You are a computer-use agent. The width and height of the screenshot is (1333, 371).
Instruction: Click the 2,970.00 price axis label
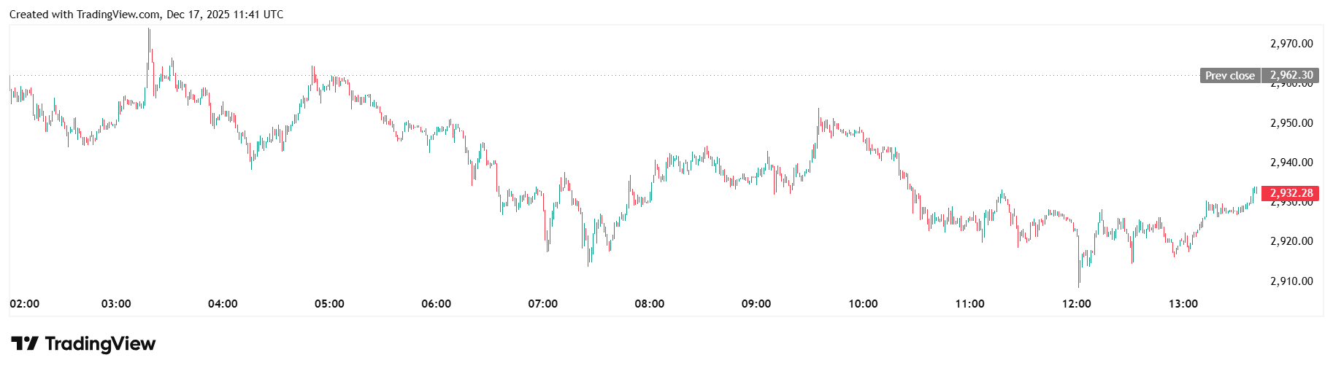pos(1291,44)
